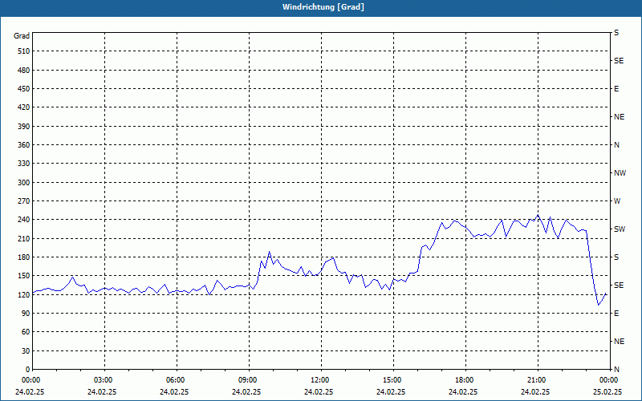
Task: Select the 270 value on the degree axis
Action: click(x=24, y=201)
